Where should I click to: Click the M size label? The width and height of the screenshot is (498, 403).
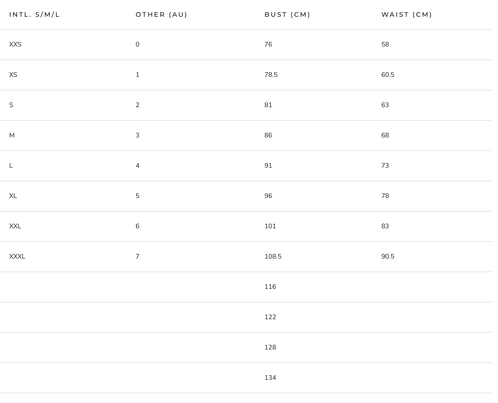click(12, 135)
